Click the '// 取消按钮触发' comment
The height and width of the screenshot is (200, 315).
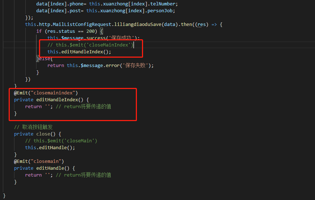33,127
